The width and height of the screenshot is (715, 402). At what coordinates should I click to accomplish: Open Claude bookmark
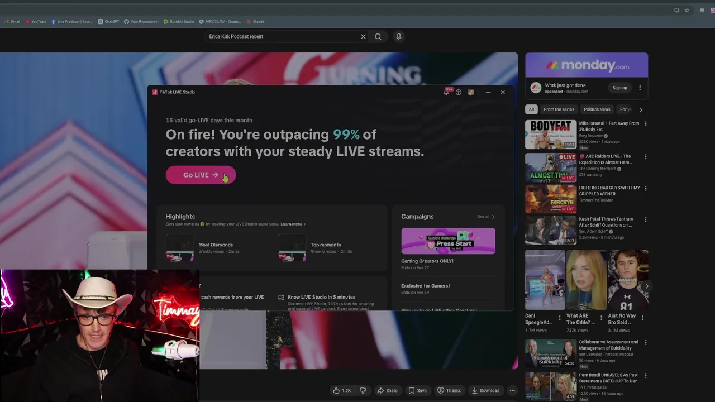pyautogui.click(x=255, y=22)
